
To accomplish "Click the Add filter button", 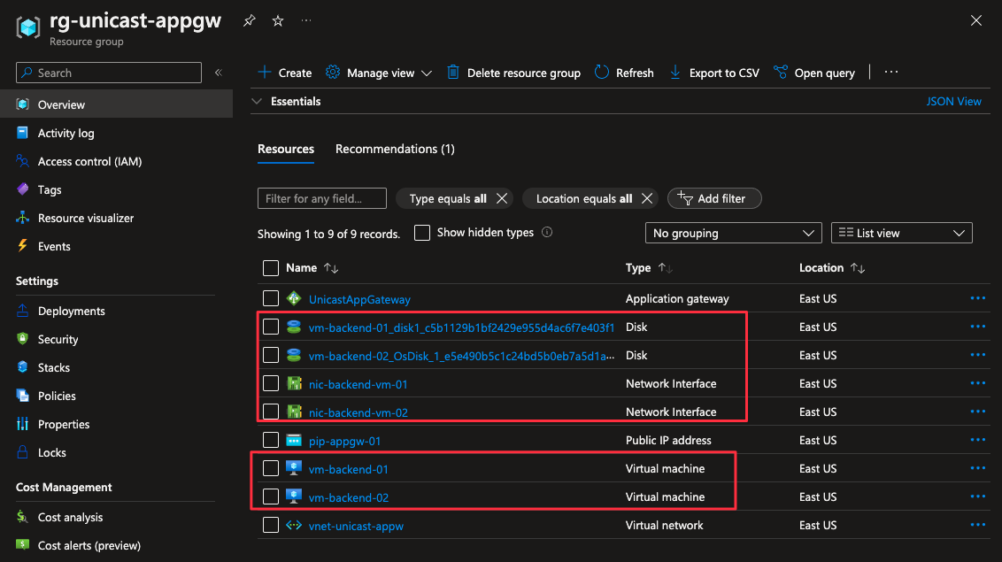I will point(713,198).
